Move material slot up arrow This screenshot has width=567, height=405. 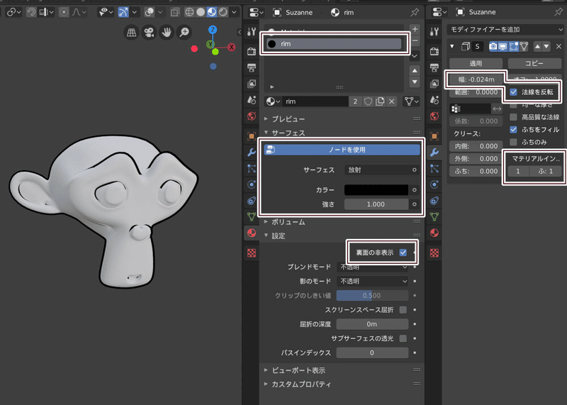[x=415, y=71]
